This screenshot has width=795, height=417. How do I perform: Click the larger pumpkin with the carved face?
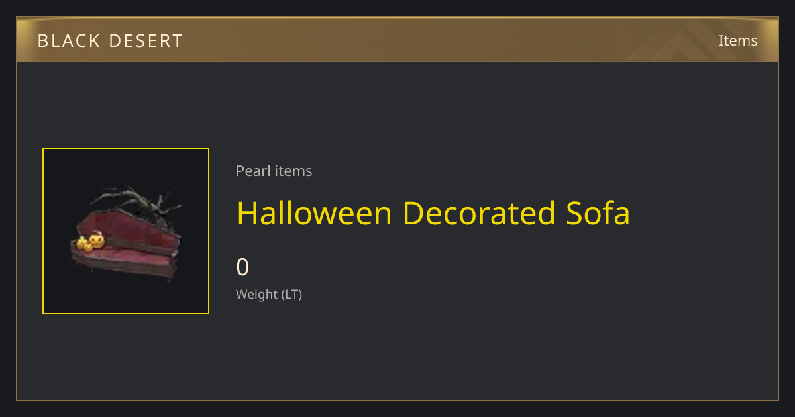coord(97,240)
